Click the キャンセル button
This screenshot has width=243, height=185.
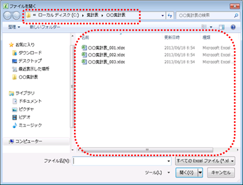point(221,173)
